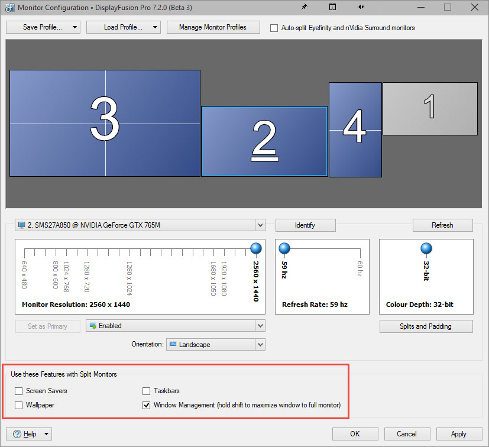Click the DisplayFusion app icon in the title bar

[9, 8]
